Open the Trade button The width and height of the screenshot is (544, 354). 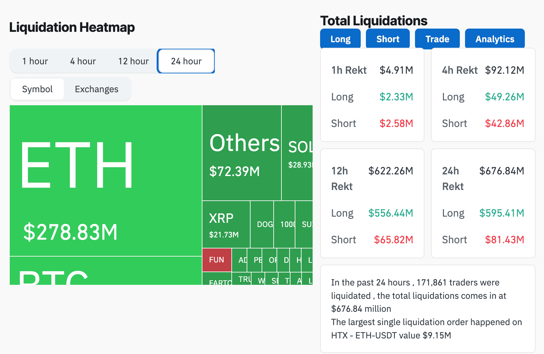click(x=437, y=39)
